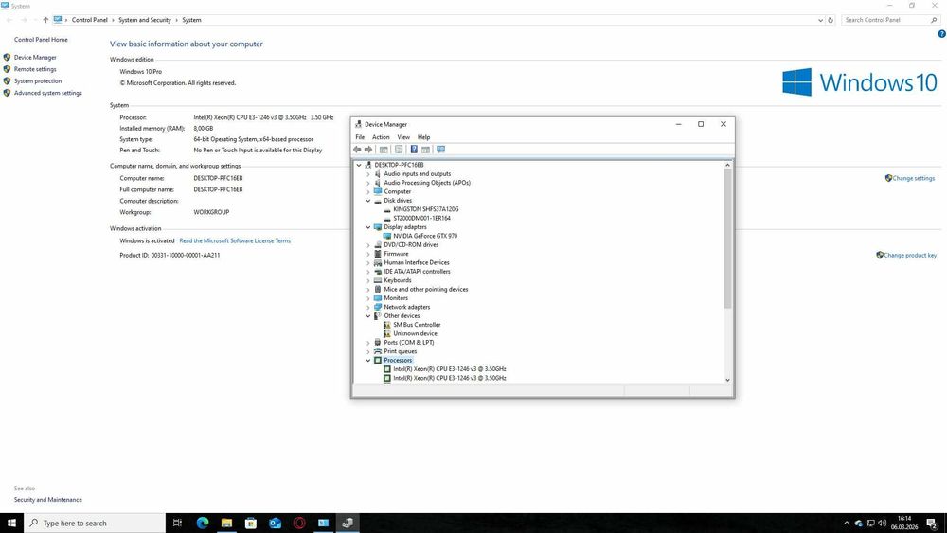This screenshot has width=947, height=533.
Task: Select Ports (COM & LPT) node
Action: point(409,343)
